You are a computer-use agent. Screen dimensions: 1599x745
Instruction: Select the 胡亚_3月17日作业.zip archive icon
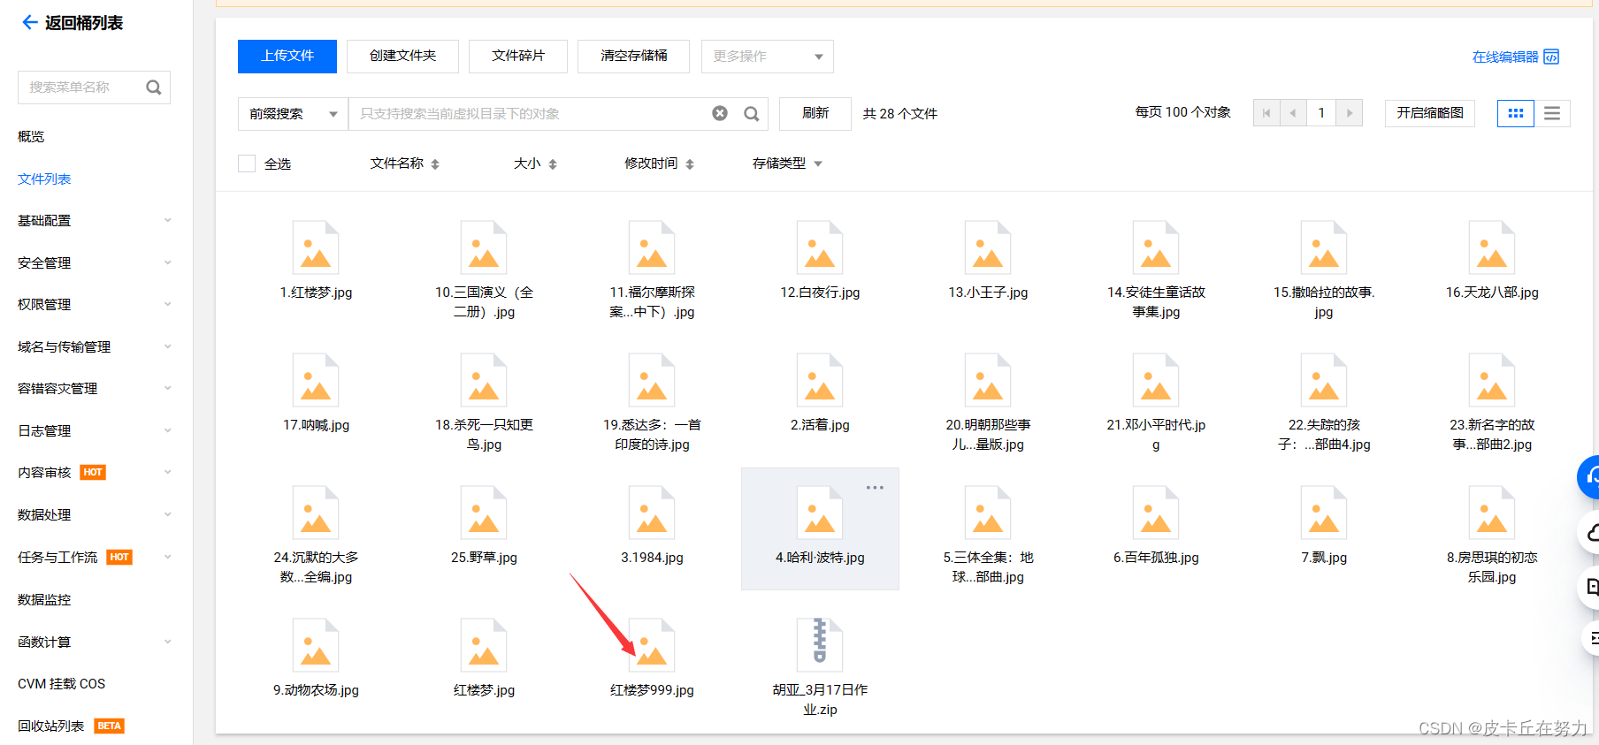pyautogui.click(x=820, y=645)
